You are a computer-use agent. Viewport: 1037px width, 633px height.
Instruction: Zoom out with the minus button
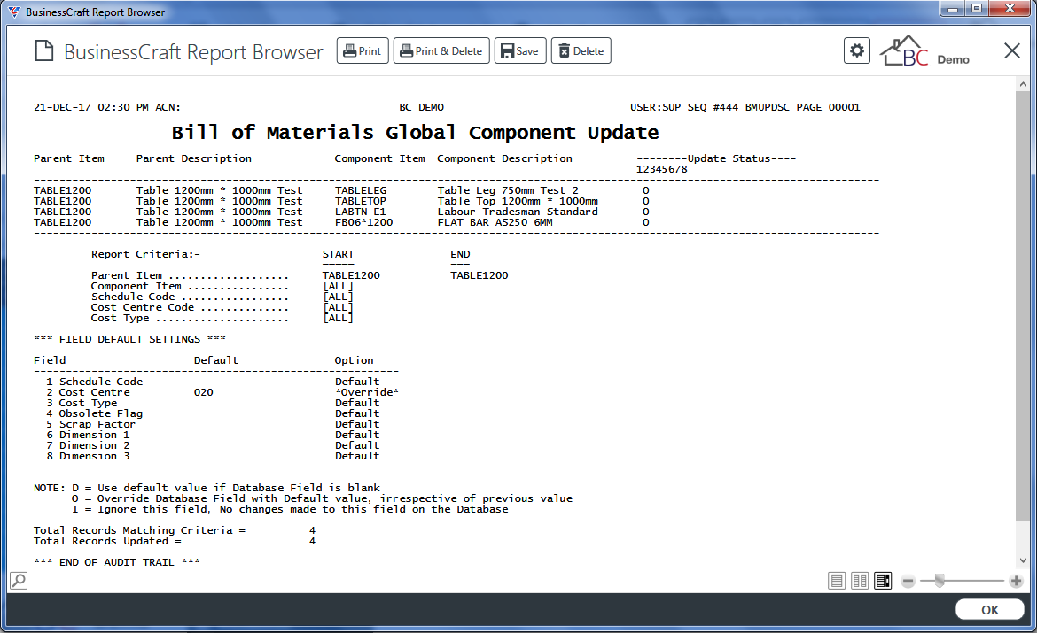(x=908, y=582)
